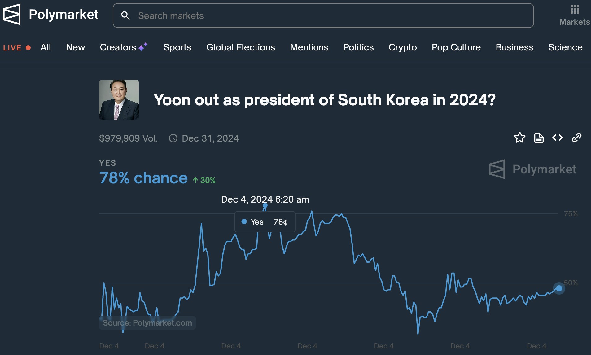The width and height of the screenshot is (591, 355).
Task: Click the Polymarket home wordmark
Action: click(x=63, y=14)
